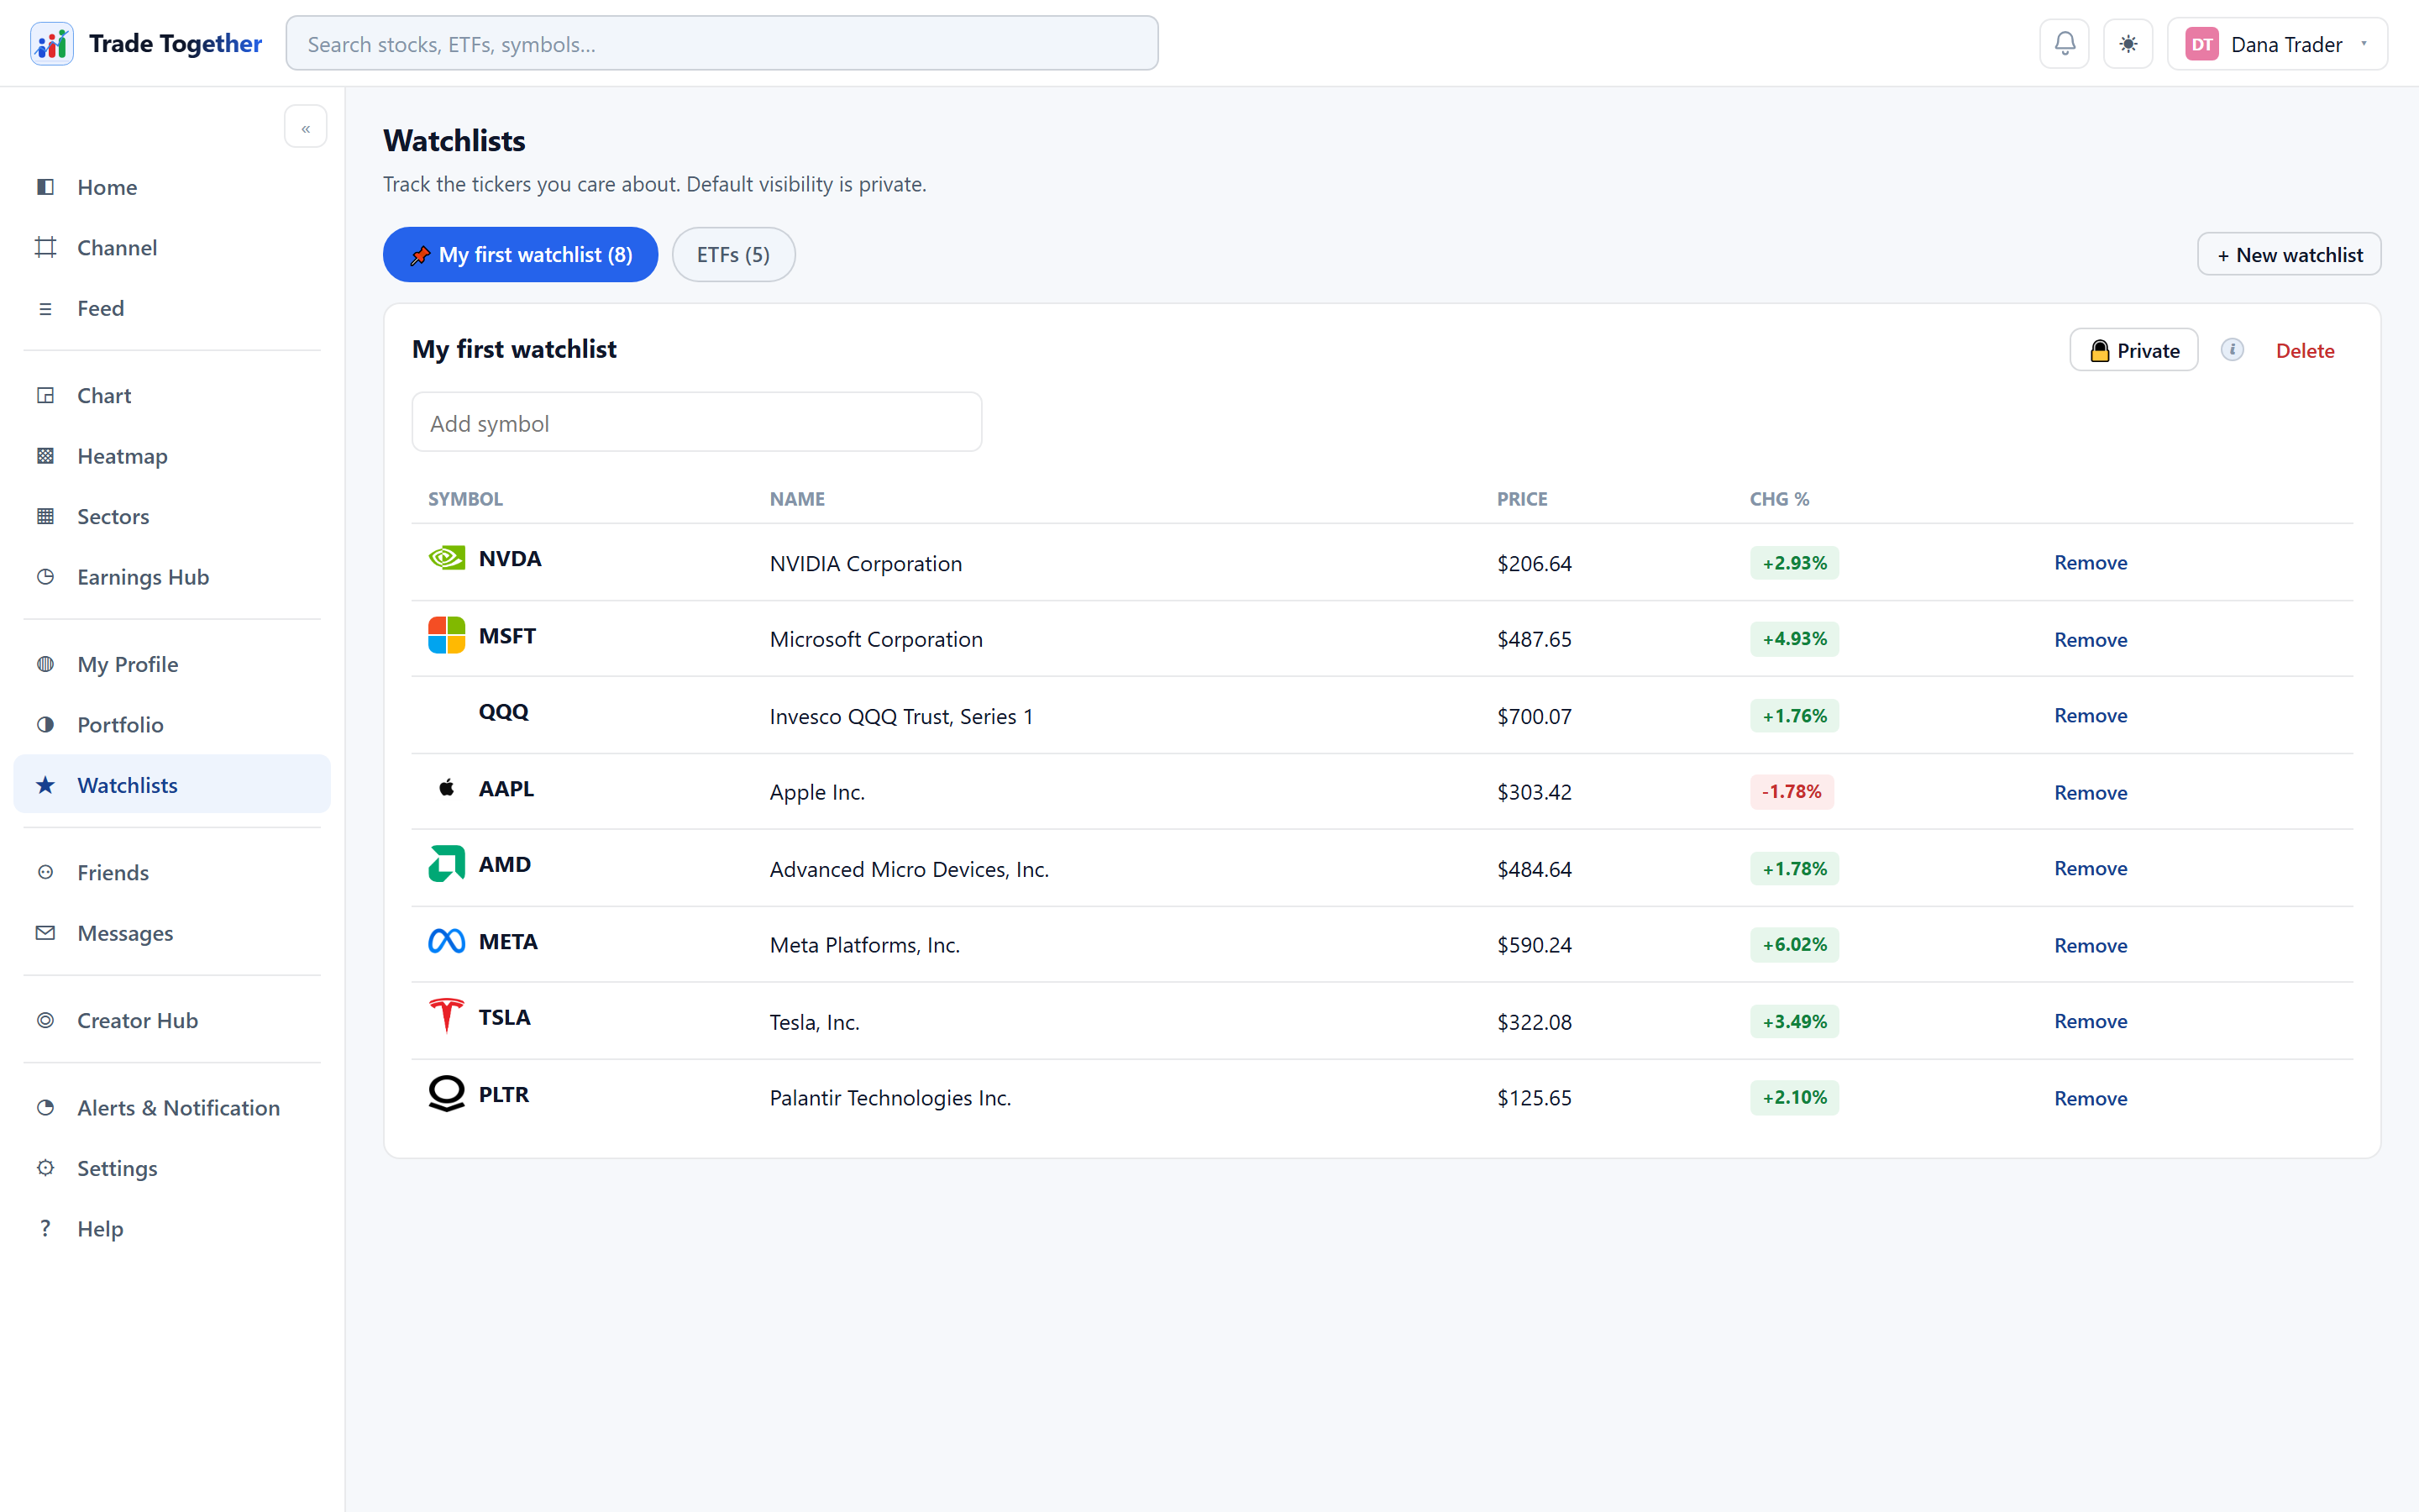
Task: Click the Earnings Hub clock icon
Action: tap(46, 577)
